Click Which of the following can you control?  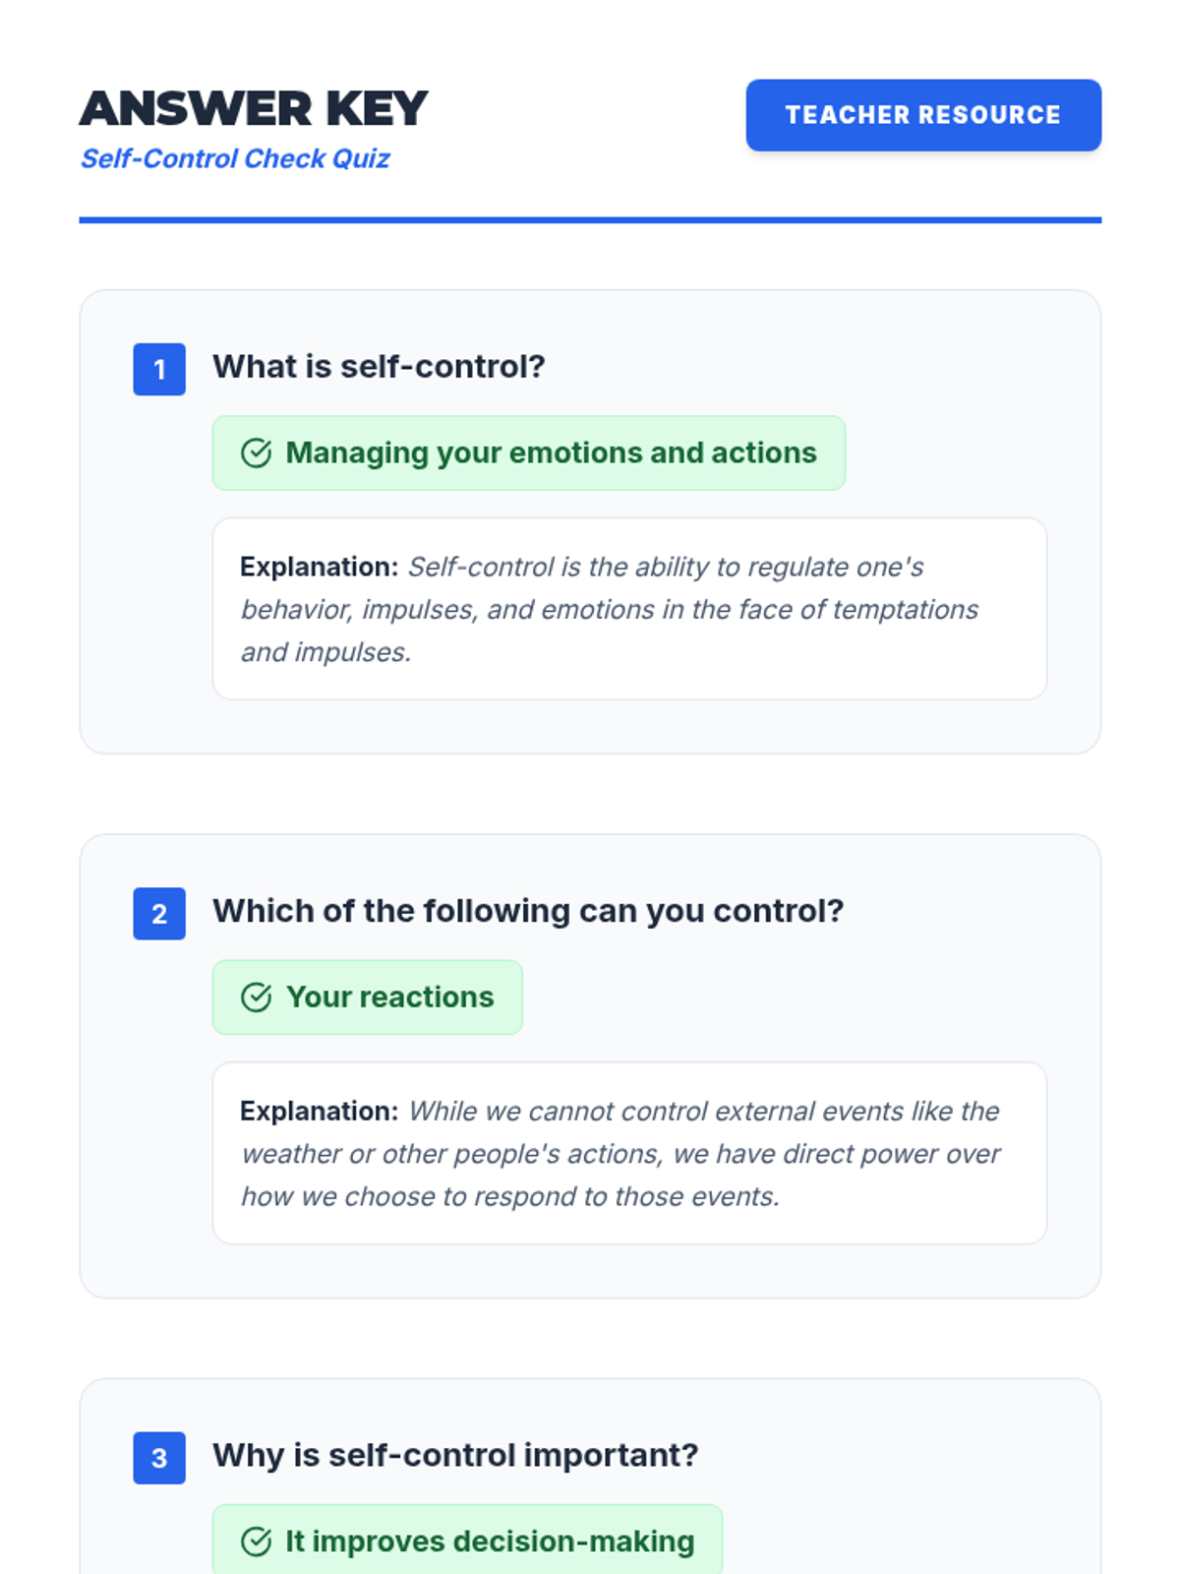[x=528, y=911]
